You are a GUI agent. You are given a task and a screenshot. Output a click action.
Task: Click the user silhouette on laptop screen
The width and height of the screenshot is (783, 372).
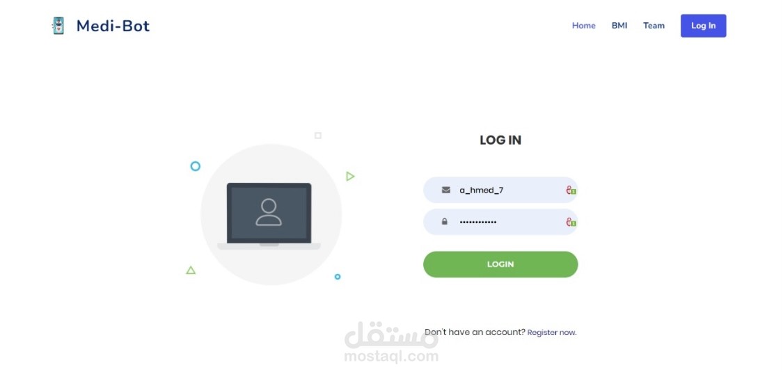[x=269, y=212]
